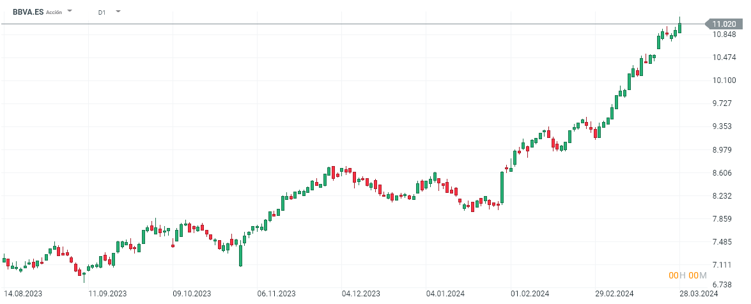Image resolution: width=751 pixels, height=304 pixels.
Task: Click the 28.03.2024 date on time axis
Action: tap(700, 294)
